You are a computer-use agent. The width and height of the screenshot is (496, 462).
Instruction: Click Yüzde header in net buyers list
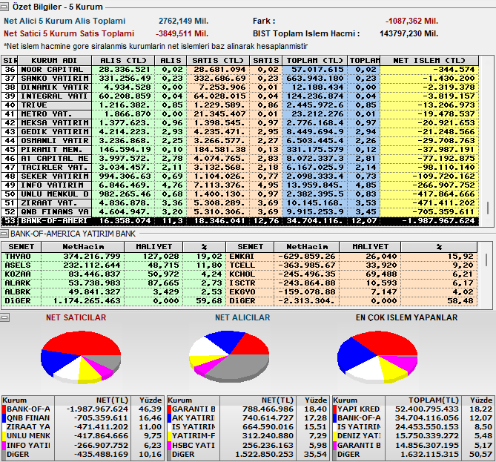pyautogui.click(x=312, y=400)
